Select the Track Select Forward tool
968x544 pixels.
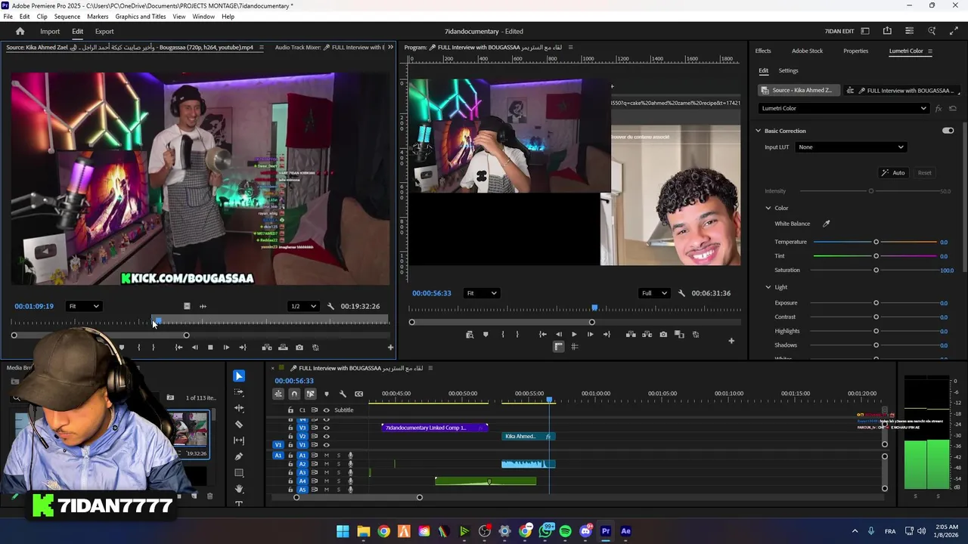pyautogui.click(x=239, y=392)
